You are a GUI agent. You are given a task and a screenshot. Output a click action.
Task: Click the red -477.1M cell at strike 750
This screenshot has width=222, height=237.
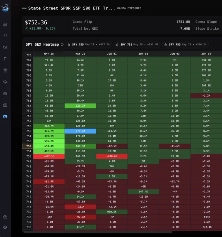[49, 156]
